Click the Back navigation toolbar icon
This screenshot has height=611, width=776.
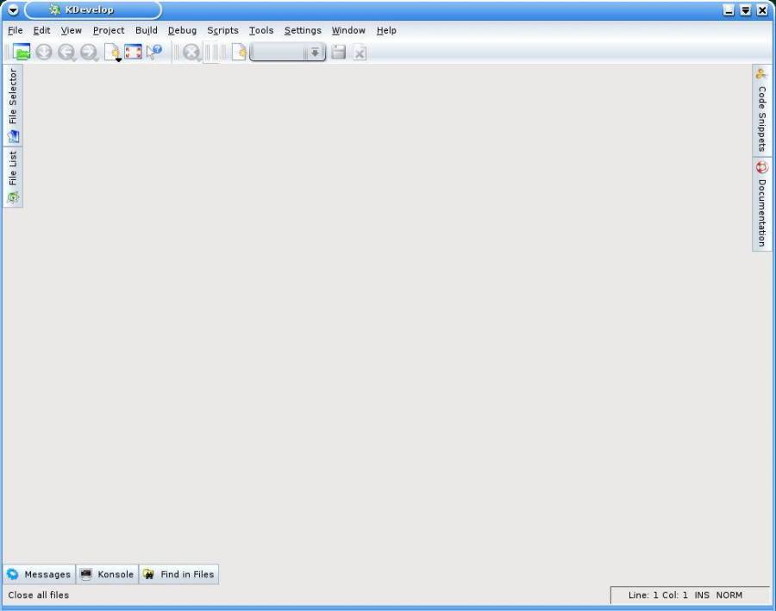(66, 52)
